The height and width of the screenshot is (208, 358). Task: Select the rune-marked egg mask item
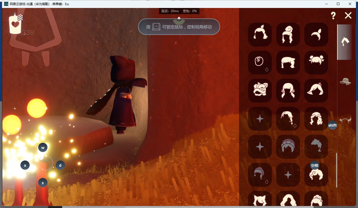tap(260, 62)
